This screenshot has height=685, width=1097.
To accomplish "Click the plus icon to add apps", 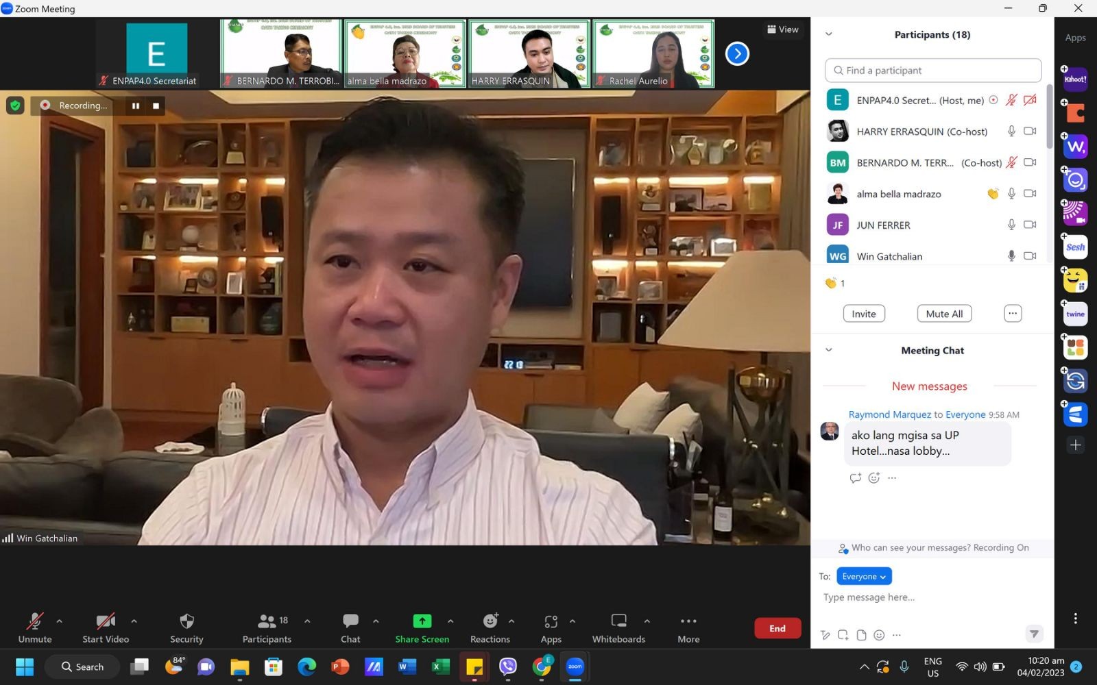I will [1075, 445].
